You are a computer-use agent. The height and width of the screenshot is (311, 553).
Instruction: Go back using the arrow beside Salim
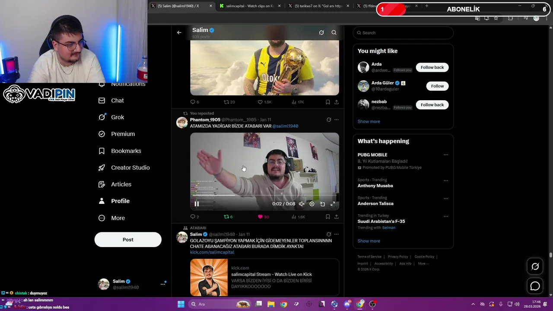pyautogui.click(x=179, y=32)
